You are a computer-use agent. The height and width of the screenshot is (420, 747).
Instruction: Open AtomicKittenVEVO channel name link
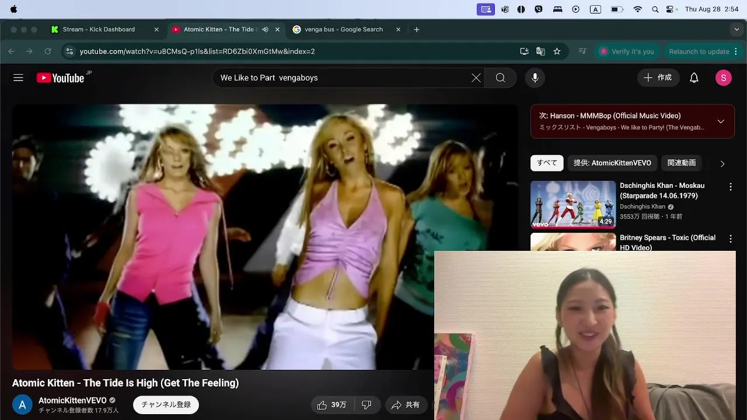(x=72, y=400)
